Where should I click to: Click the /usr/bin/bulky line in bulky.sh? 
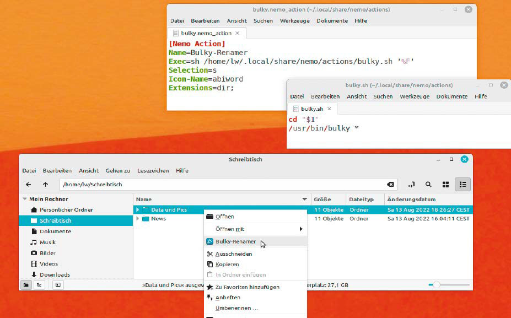[324, 128]
